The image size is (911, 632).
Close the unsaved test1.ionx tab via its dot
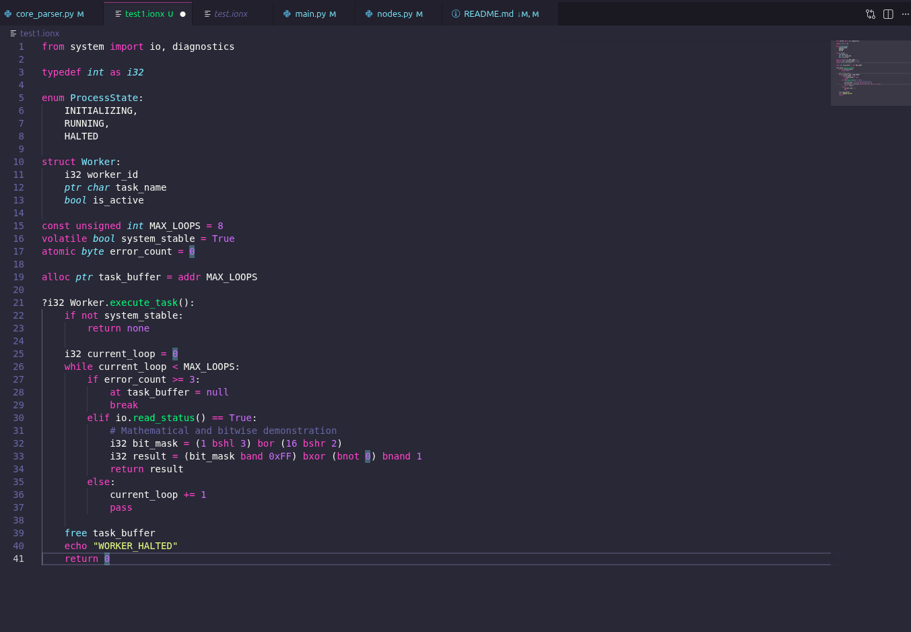pos(182,14)
